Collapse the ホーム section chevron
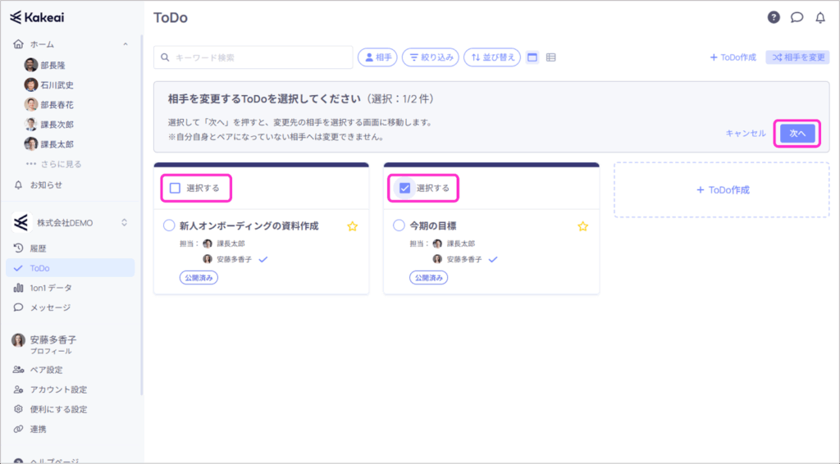Image resolution: width=840 pixels, height=464 pixels. [x=125, y=44]
